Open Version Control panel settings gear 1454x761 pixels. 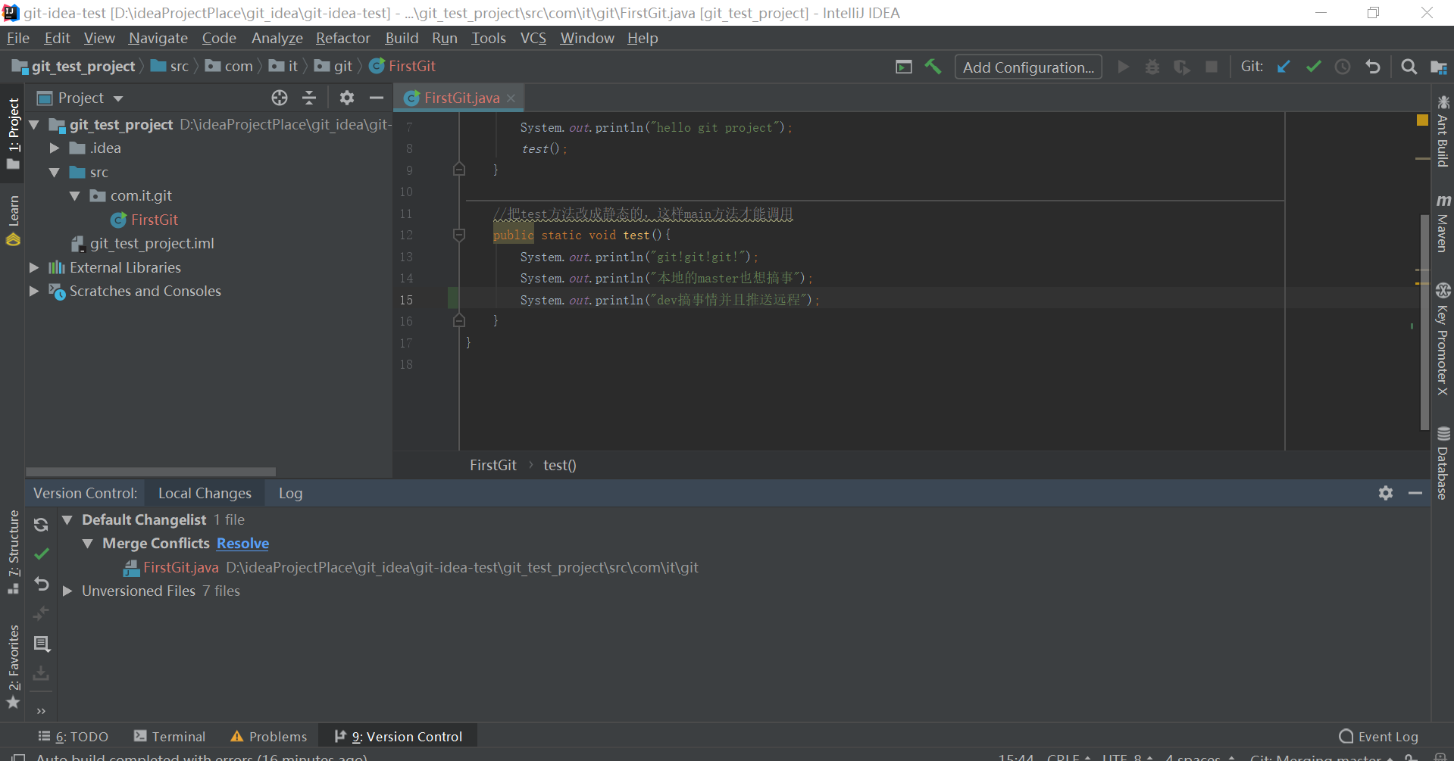point(1386,493)
